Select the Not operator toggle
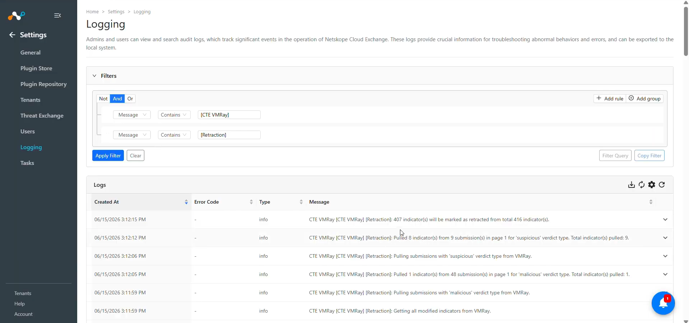Viewport: 689px width, 323px height. 103,99
